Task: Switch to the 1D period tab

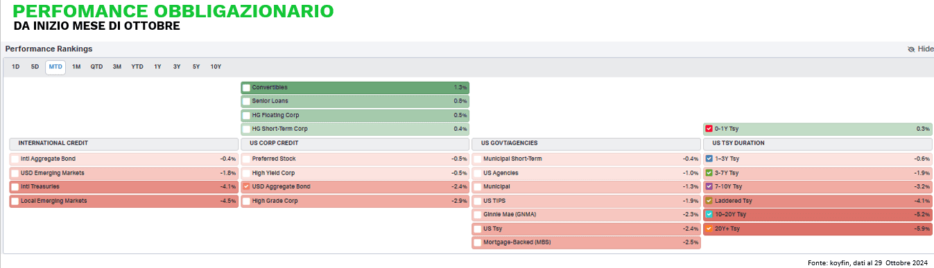Action: coord(16,67)
